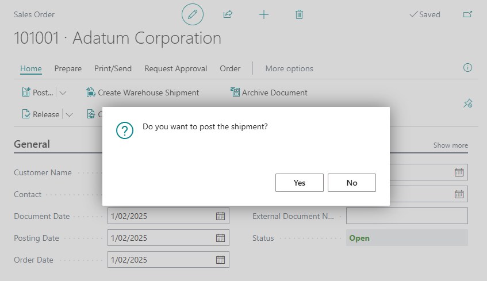Screen dimensions: 487x281
Task: Expand the Release dropdown arrow
Action: coord(69,114)
